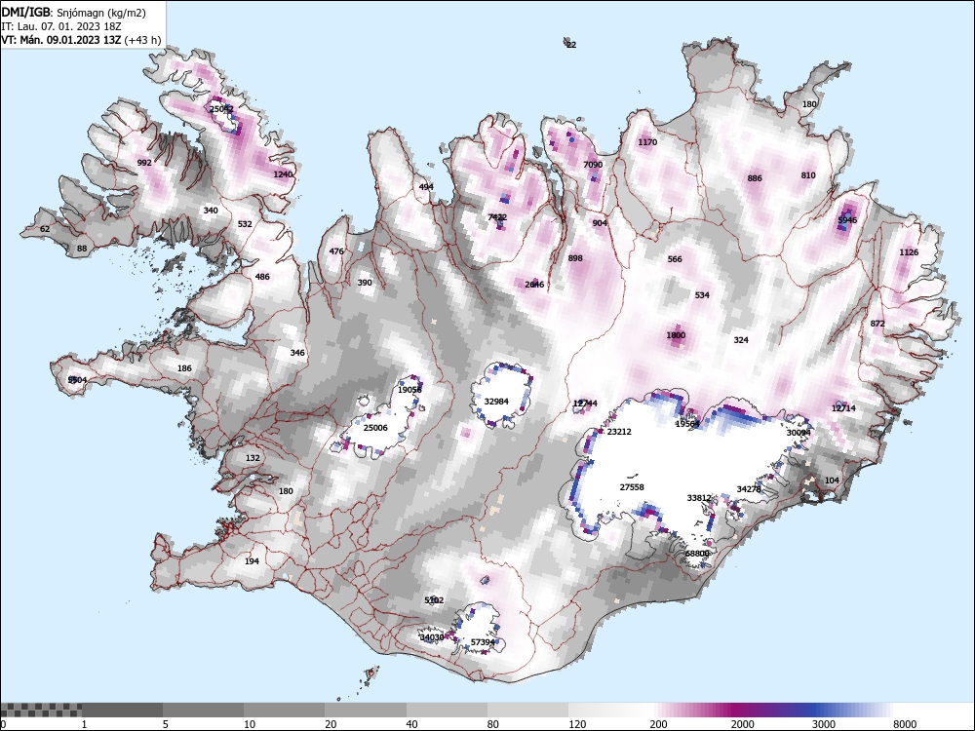This screenshot has height=731, width=975.
Task: Click the IT initialization time line
Action: (60, 26)
